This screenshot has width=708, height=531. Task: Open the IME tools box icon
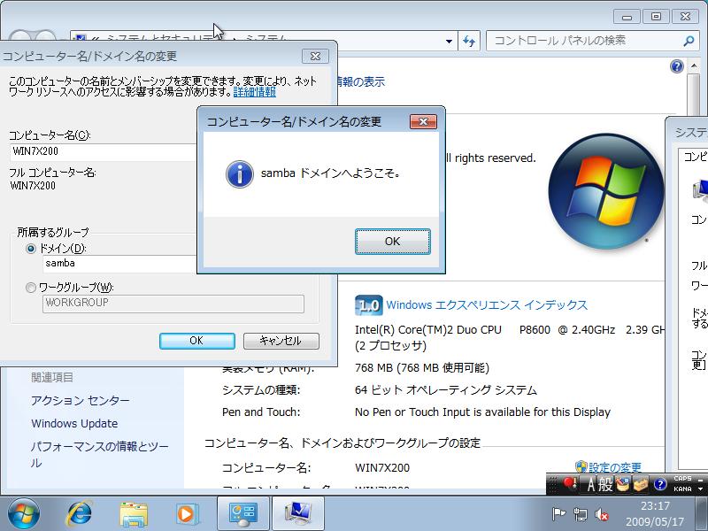(641, 484)
